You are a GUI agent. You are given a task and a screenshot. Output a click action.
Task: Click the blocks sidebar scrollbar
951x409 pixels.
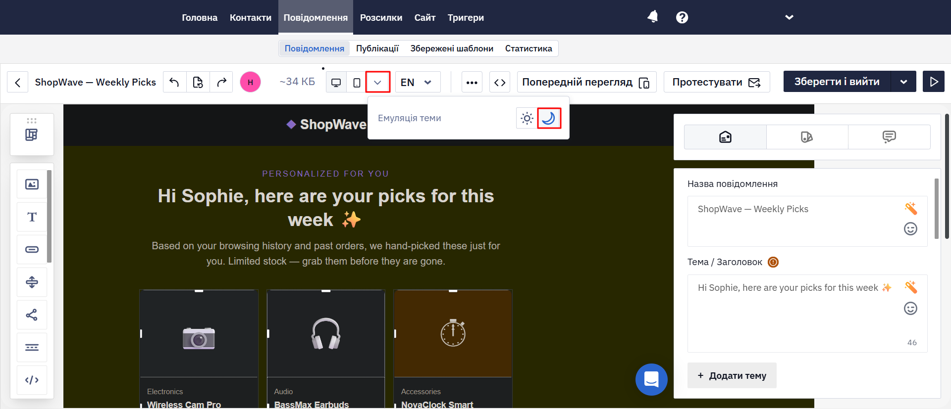(49, 216)
